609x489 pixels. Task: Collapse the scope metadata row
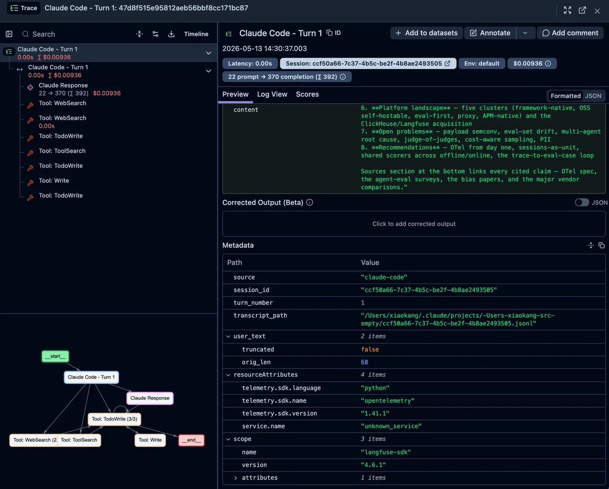pos(228,439)
